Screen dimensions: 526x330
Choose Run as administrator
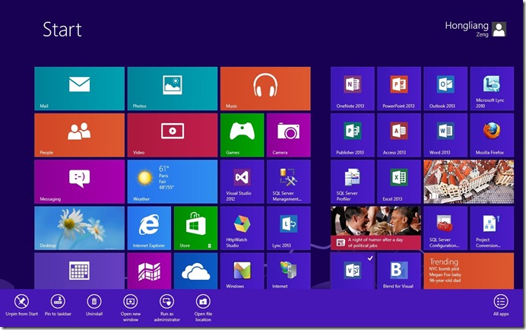coord(166,308)
